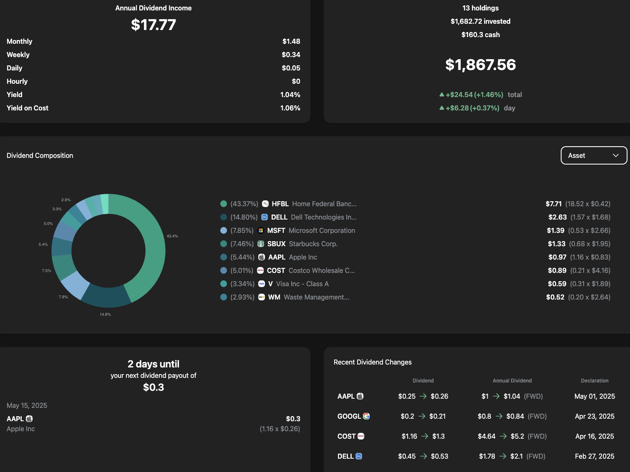The height and width of the screenshot is (472, 630).
Task: Click the Microsoft logo icon
Action: [x=261, y=230]
